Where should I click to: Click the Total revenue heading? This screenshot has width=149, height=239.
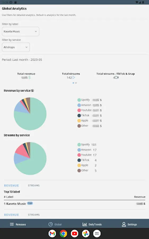26,74
